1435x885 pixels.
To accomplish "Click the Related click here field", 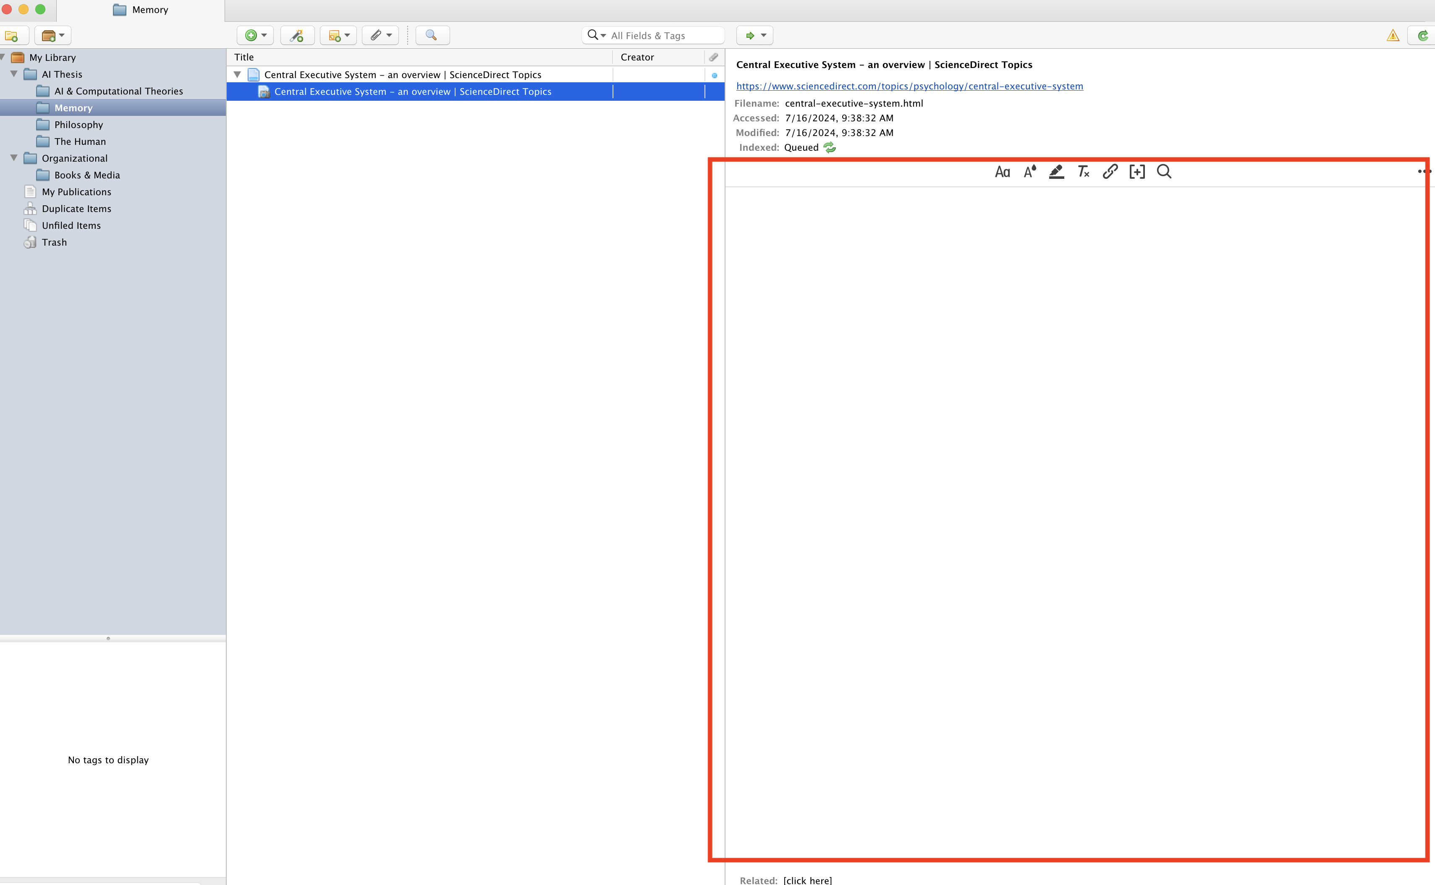I will click(x=807, y=880).
